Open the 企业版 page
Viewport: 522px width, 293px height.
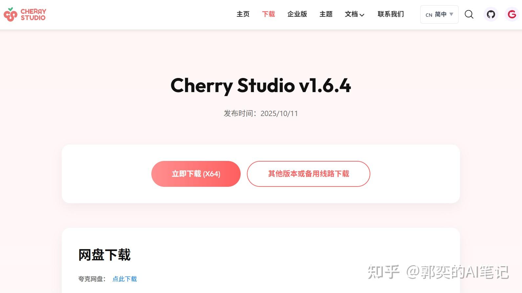pyautogui.click(x=297, y=14)
